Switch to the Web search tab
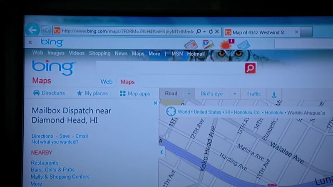This screenshot has height=187, width=333. click(107, 81)
